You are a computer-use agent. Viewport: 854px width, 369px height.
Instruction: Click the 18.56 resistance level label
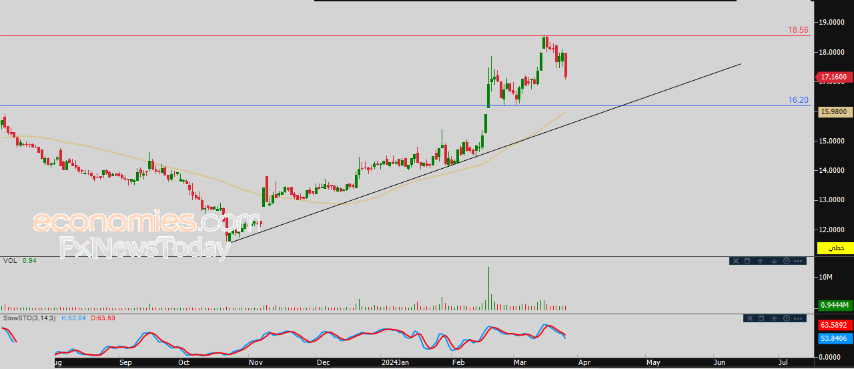click(798, 30)
